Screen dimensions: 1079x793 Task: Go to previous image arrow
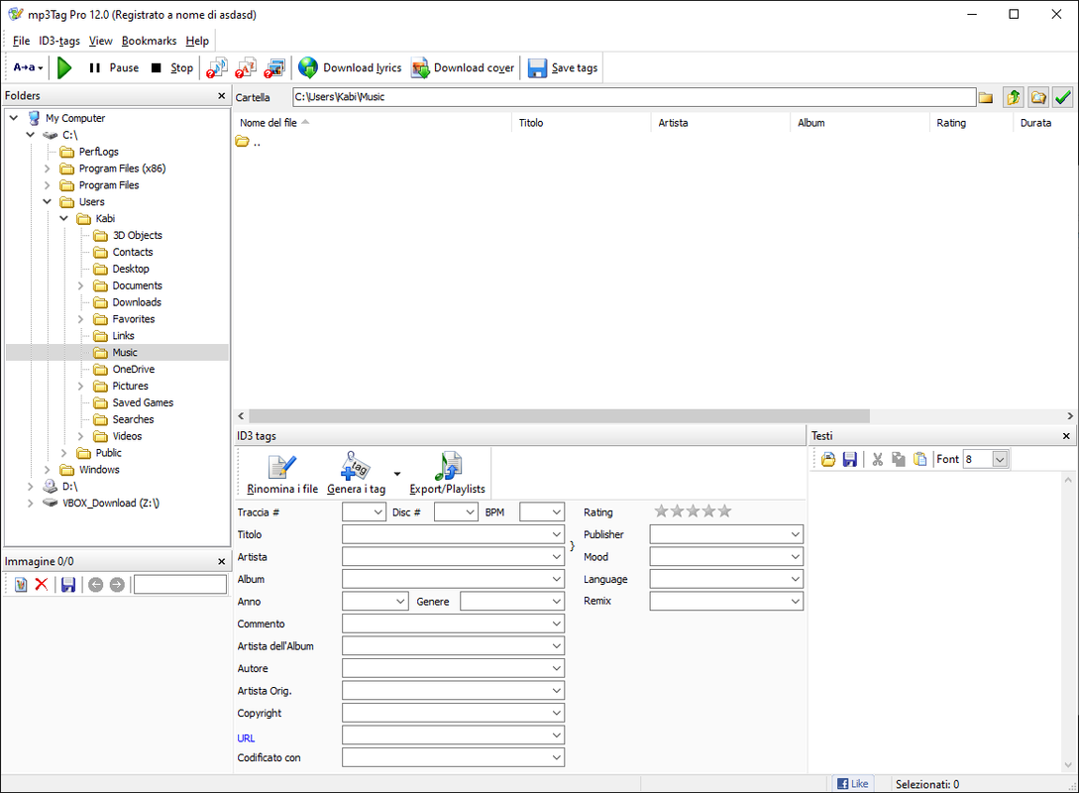point(96,585)
